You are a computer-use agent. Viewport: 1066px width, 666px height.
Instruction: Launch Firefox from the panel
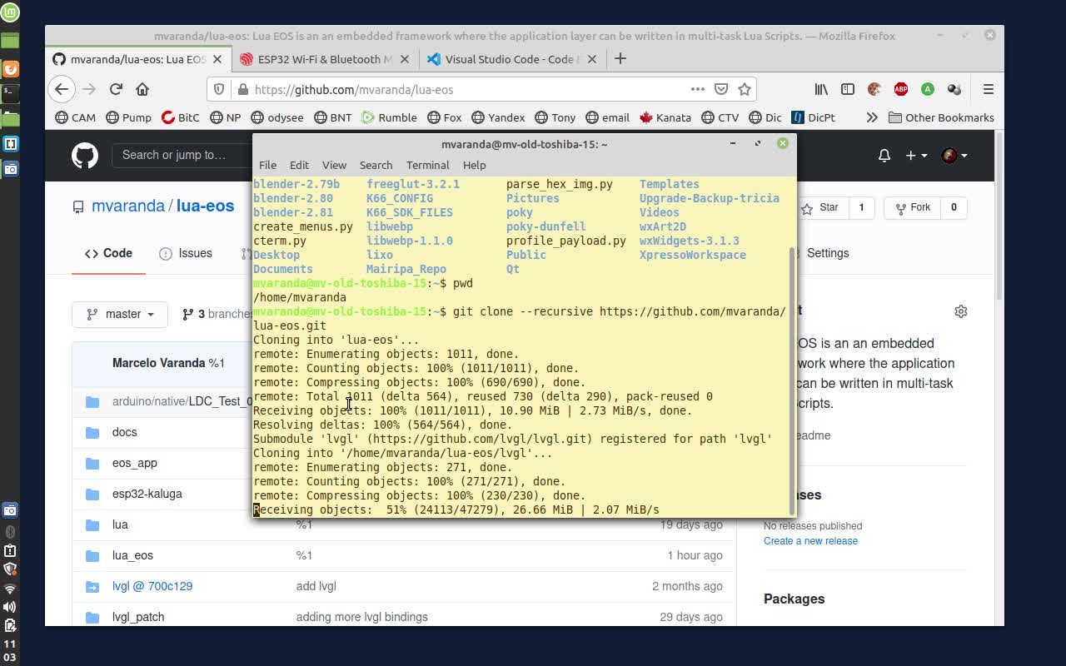coord(10,69)
